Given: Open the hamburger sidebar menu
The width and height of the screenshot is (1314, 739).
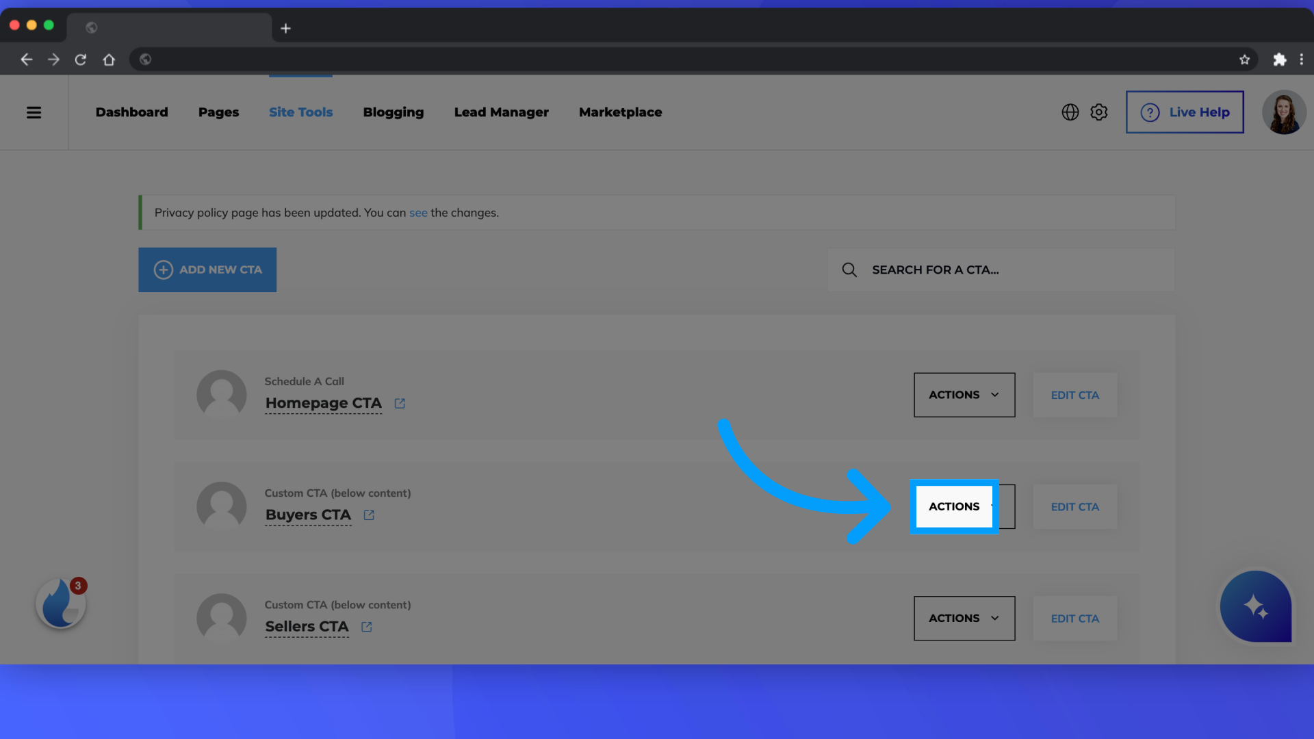Looking at the screenshot, I should coord(34,112).
